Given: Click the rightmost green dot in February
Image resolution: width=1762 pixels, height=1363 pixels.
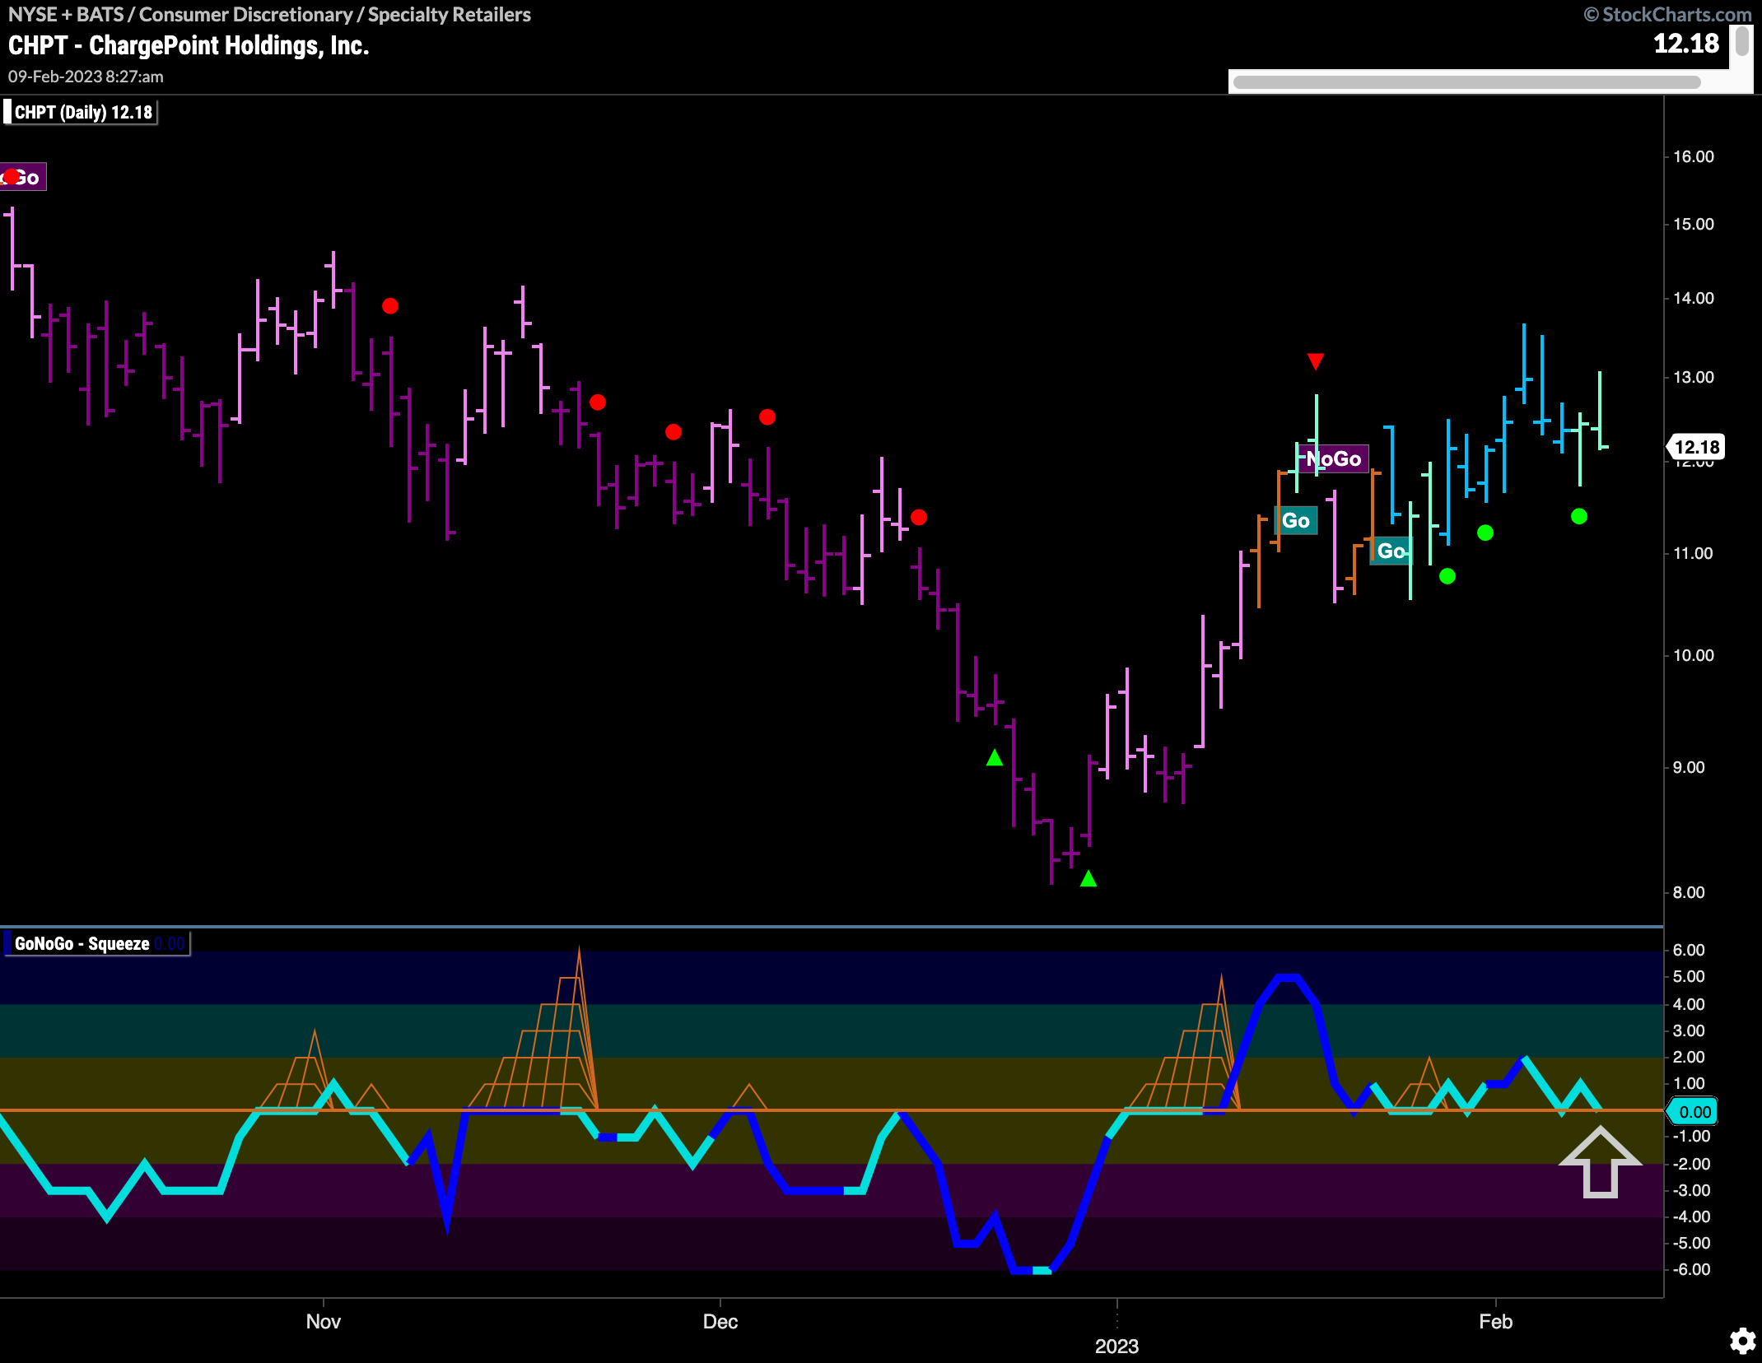Looking at the screenshot, I should (x=1579, y=516).
